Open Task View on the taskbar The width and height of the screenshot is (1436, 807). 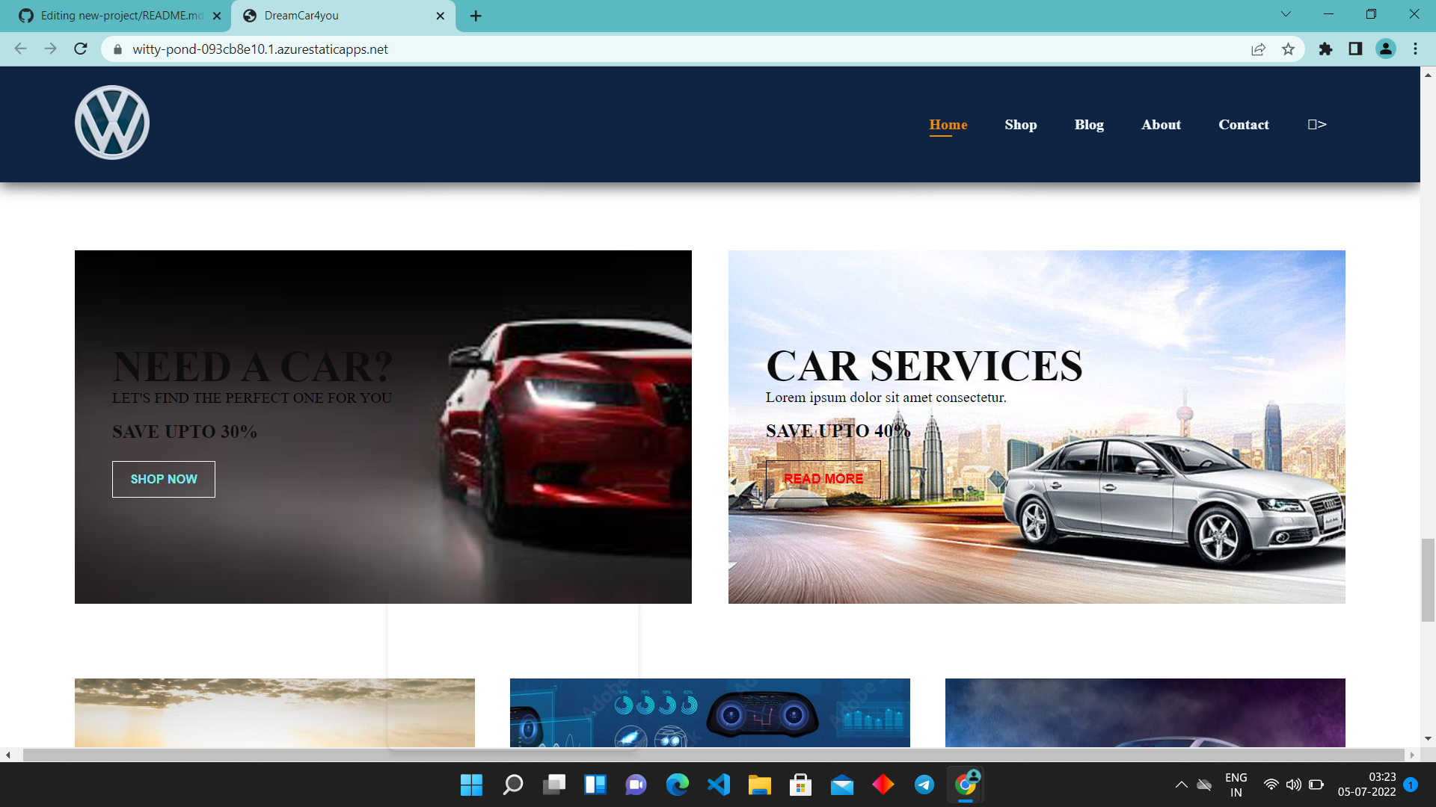coord(554,785)
